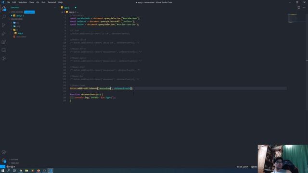Open the File menu
This screenshot has width=308, height=173.
coord(8,2)
